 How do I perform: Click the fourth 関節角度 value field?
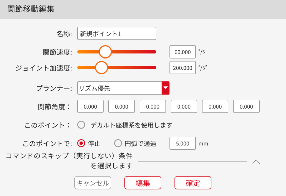184,107
